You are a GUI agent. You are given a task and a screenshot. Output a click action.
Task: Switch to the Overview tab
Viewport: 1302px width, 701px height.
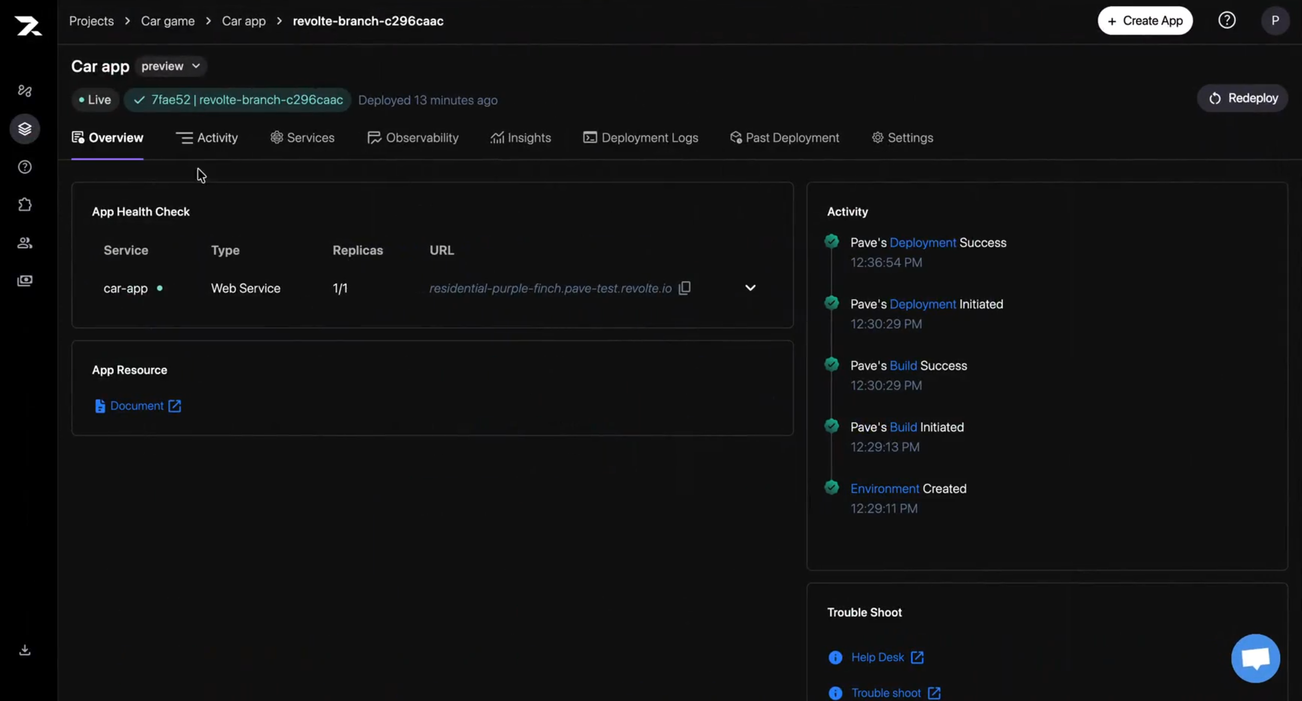click(x=107, y=137)
